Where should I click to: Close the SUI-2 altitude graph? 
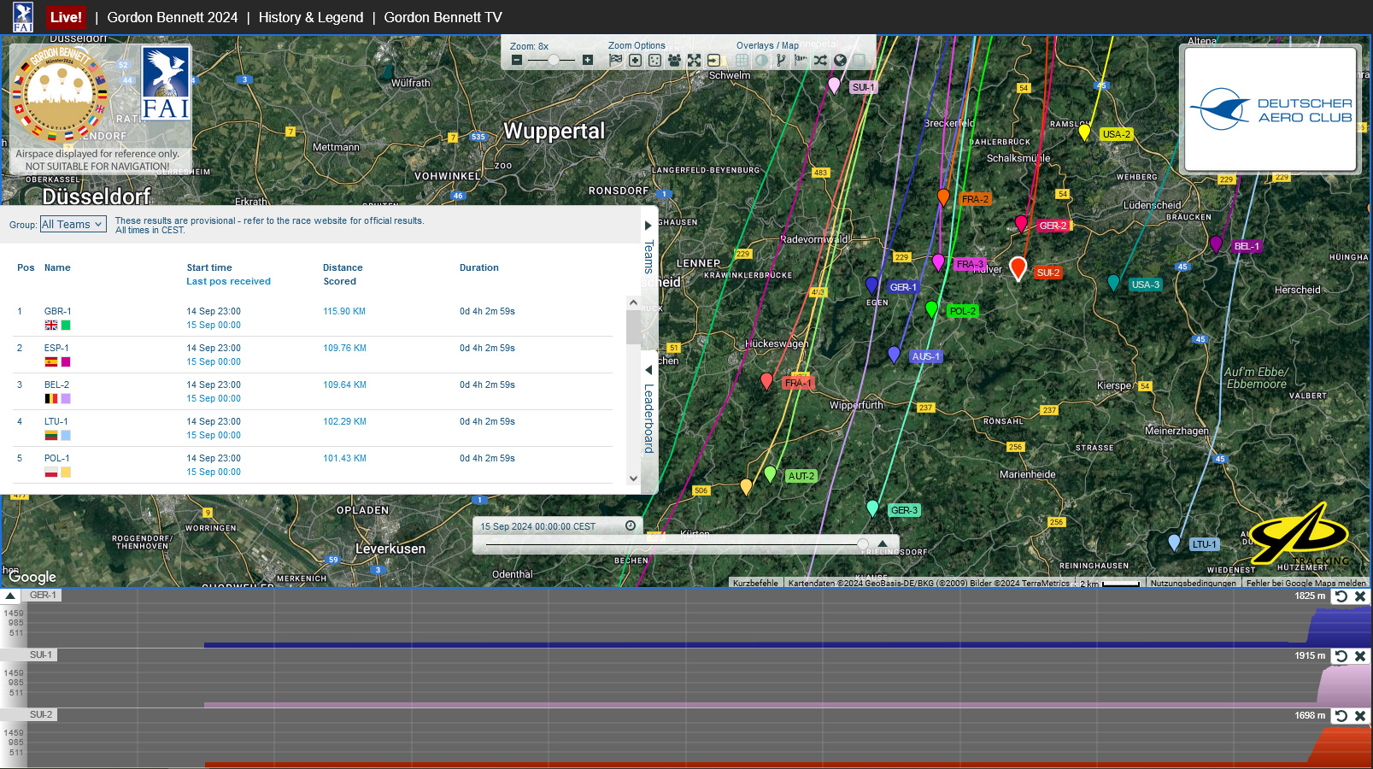[x=1360, y=716]
